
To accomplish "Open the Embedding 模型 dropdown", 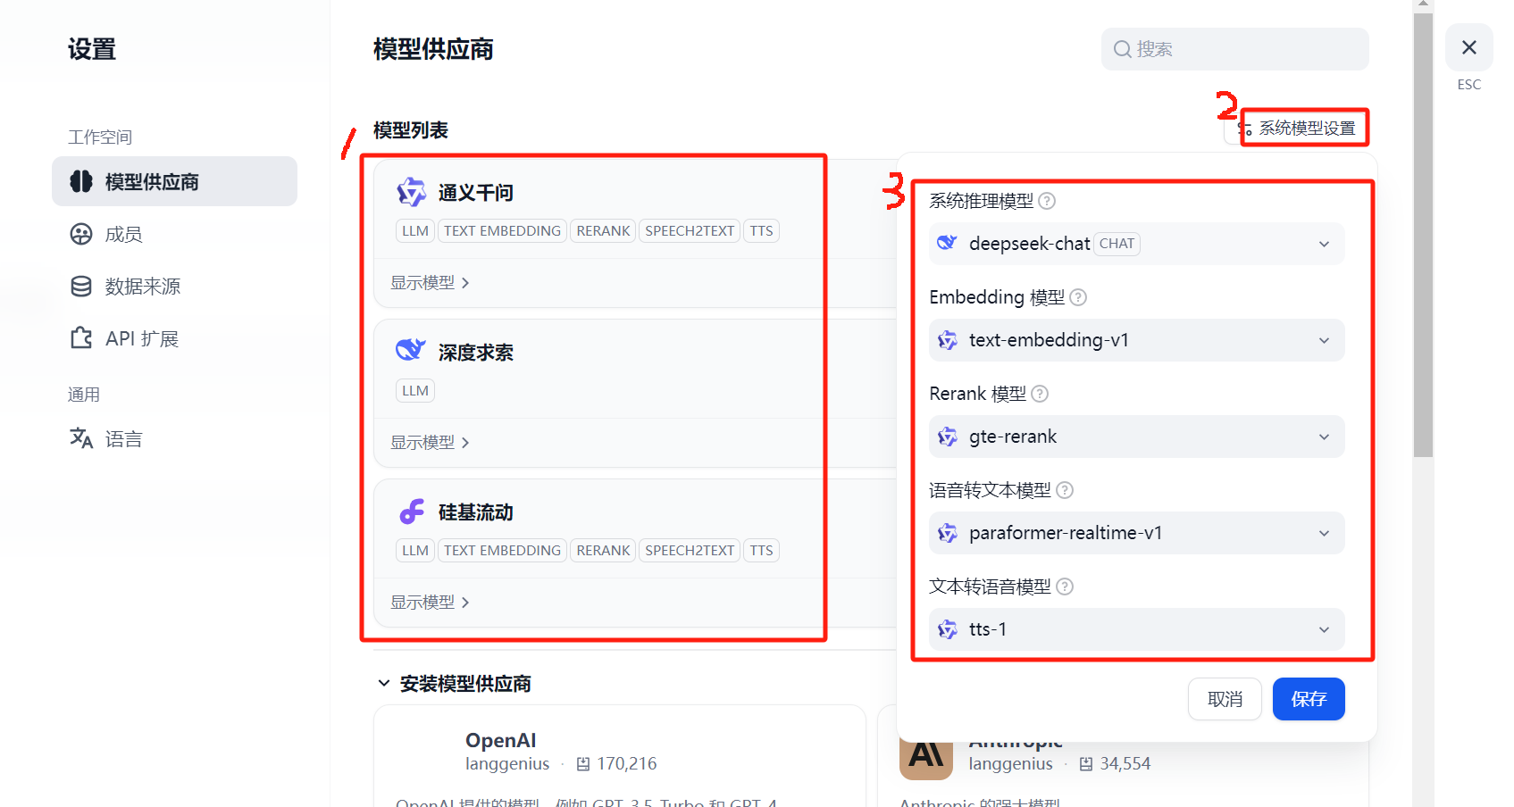I will (x=1136, y=340).
